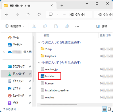The height and width of the screenshot is (112, 113).
Task: Open ピクチャ in the sidebar
Action: coord(14,88)
